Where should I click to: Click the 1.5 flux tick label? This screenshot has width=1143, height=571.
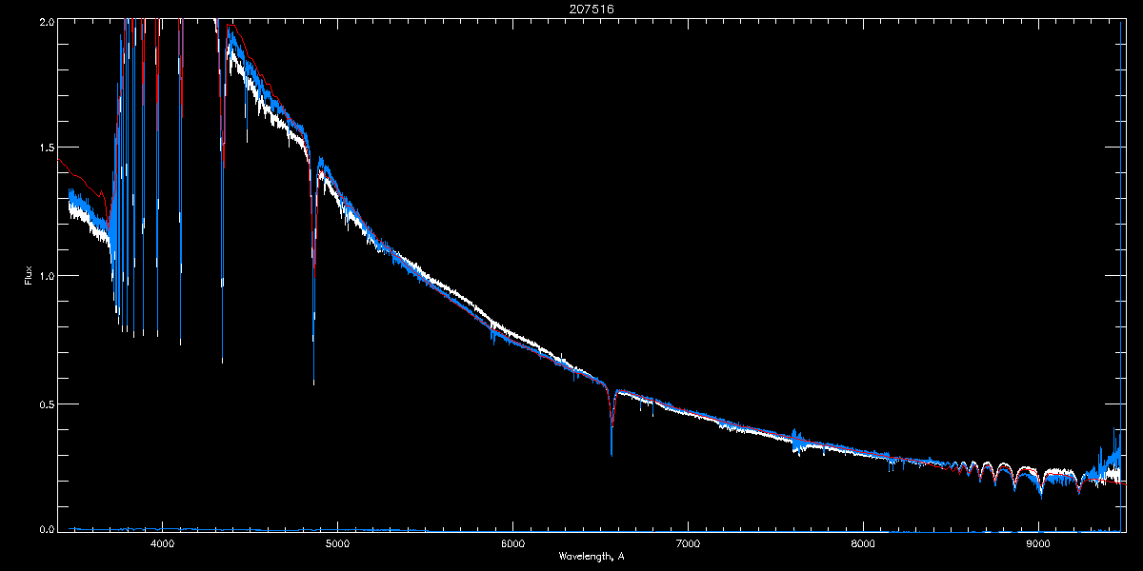pyautogui.click(x=46, y=148)
